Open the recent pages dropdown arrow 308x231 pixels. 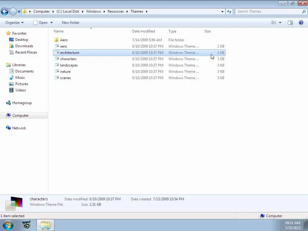19,12
